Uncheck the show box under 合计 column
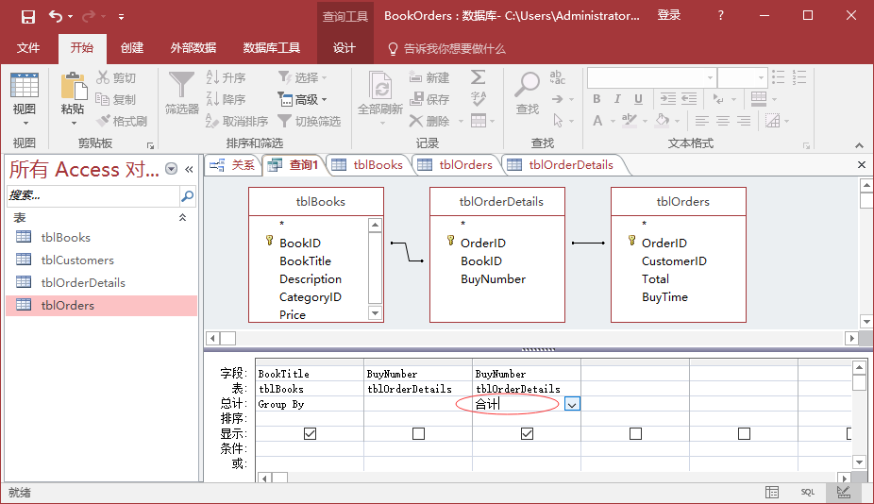874x504 pixels. [527, 433]
